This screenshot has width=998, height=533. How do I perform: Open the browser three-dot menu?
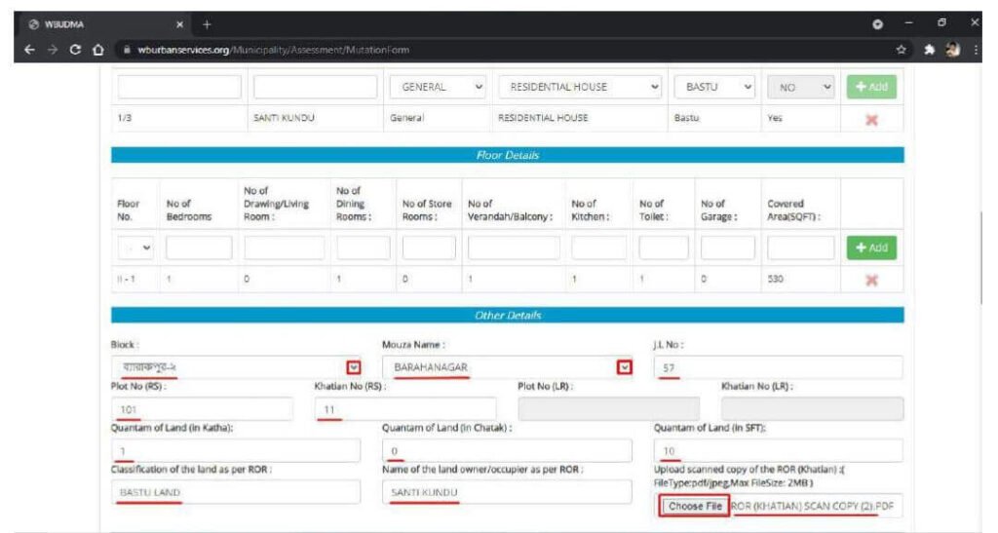(976, 50)
